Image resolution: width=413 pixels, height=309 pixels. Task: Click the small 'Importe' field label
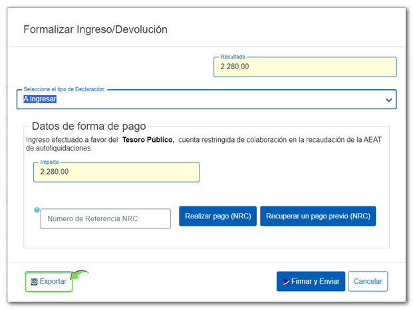pyautogui.click(x=49, y=162)
